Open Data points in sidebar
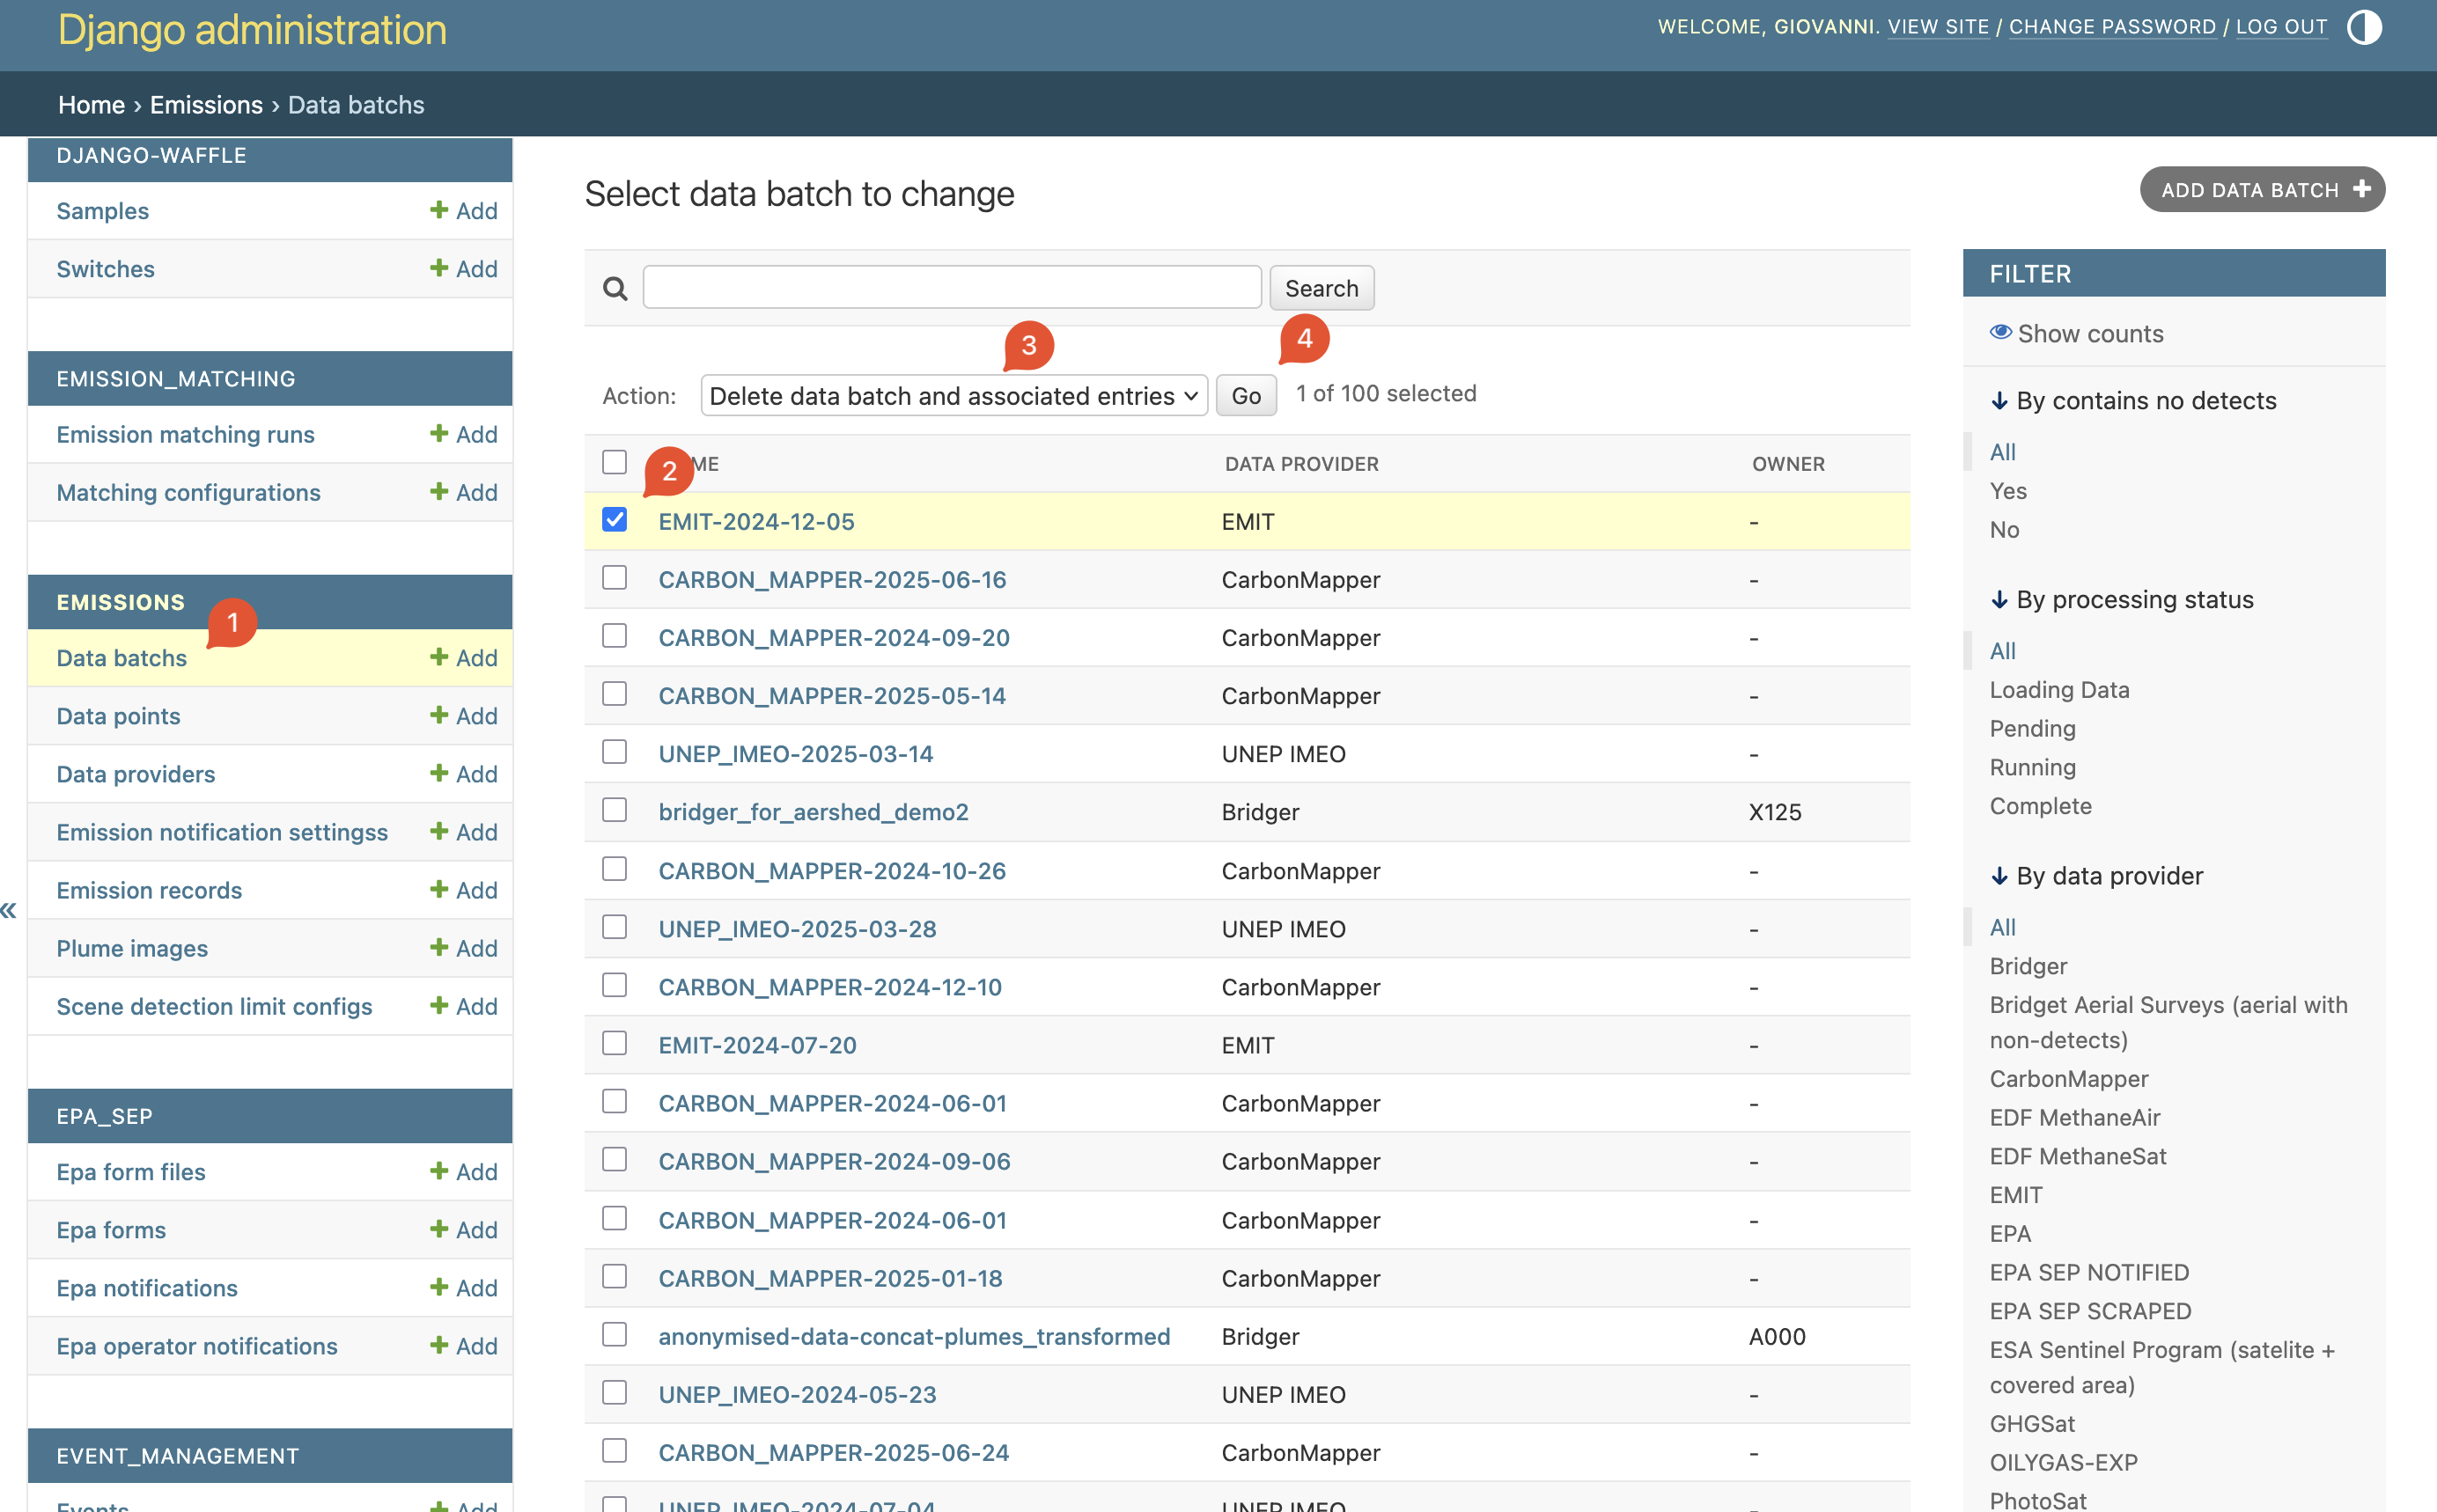 118,716
